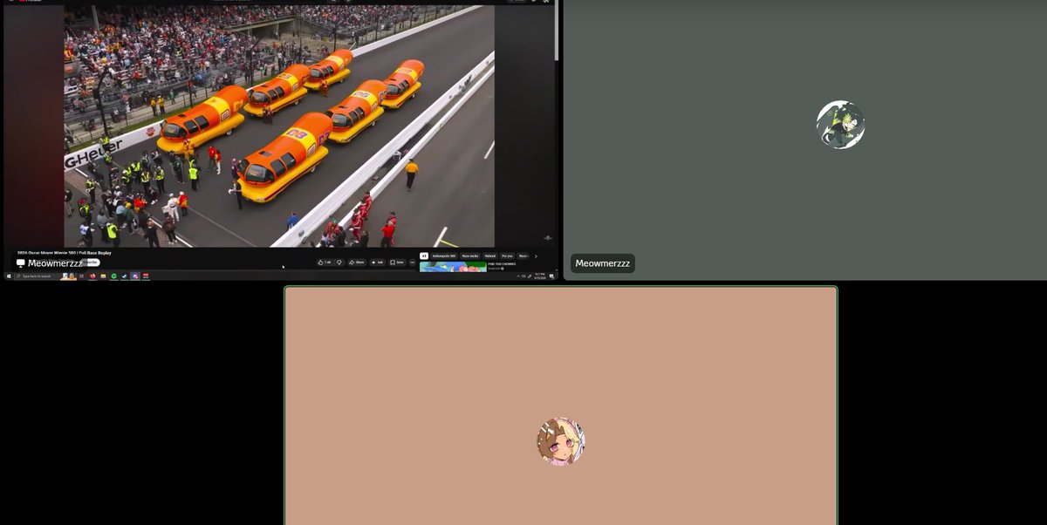The width and height of the screenshot is (1047, 525).
Task: Open Meowmerzzz's green-haired avatar tile
Action: click(x=840, y=125)
